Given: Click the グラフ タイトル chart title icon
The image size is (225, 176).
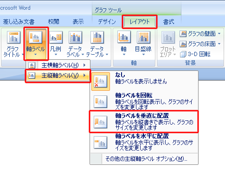Looking at the screenshot, I should [x=14, y=38].
